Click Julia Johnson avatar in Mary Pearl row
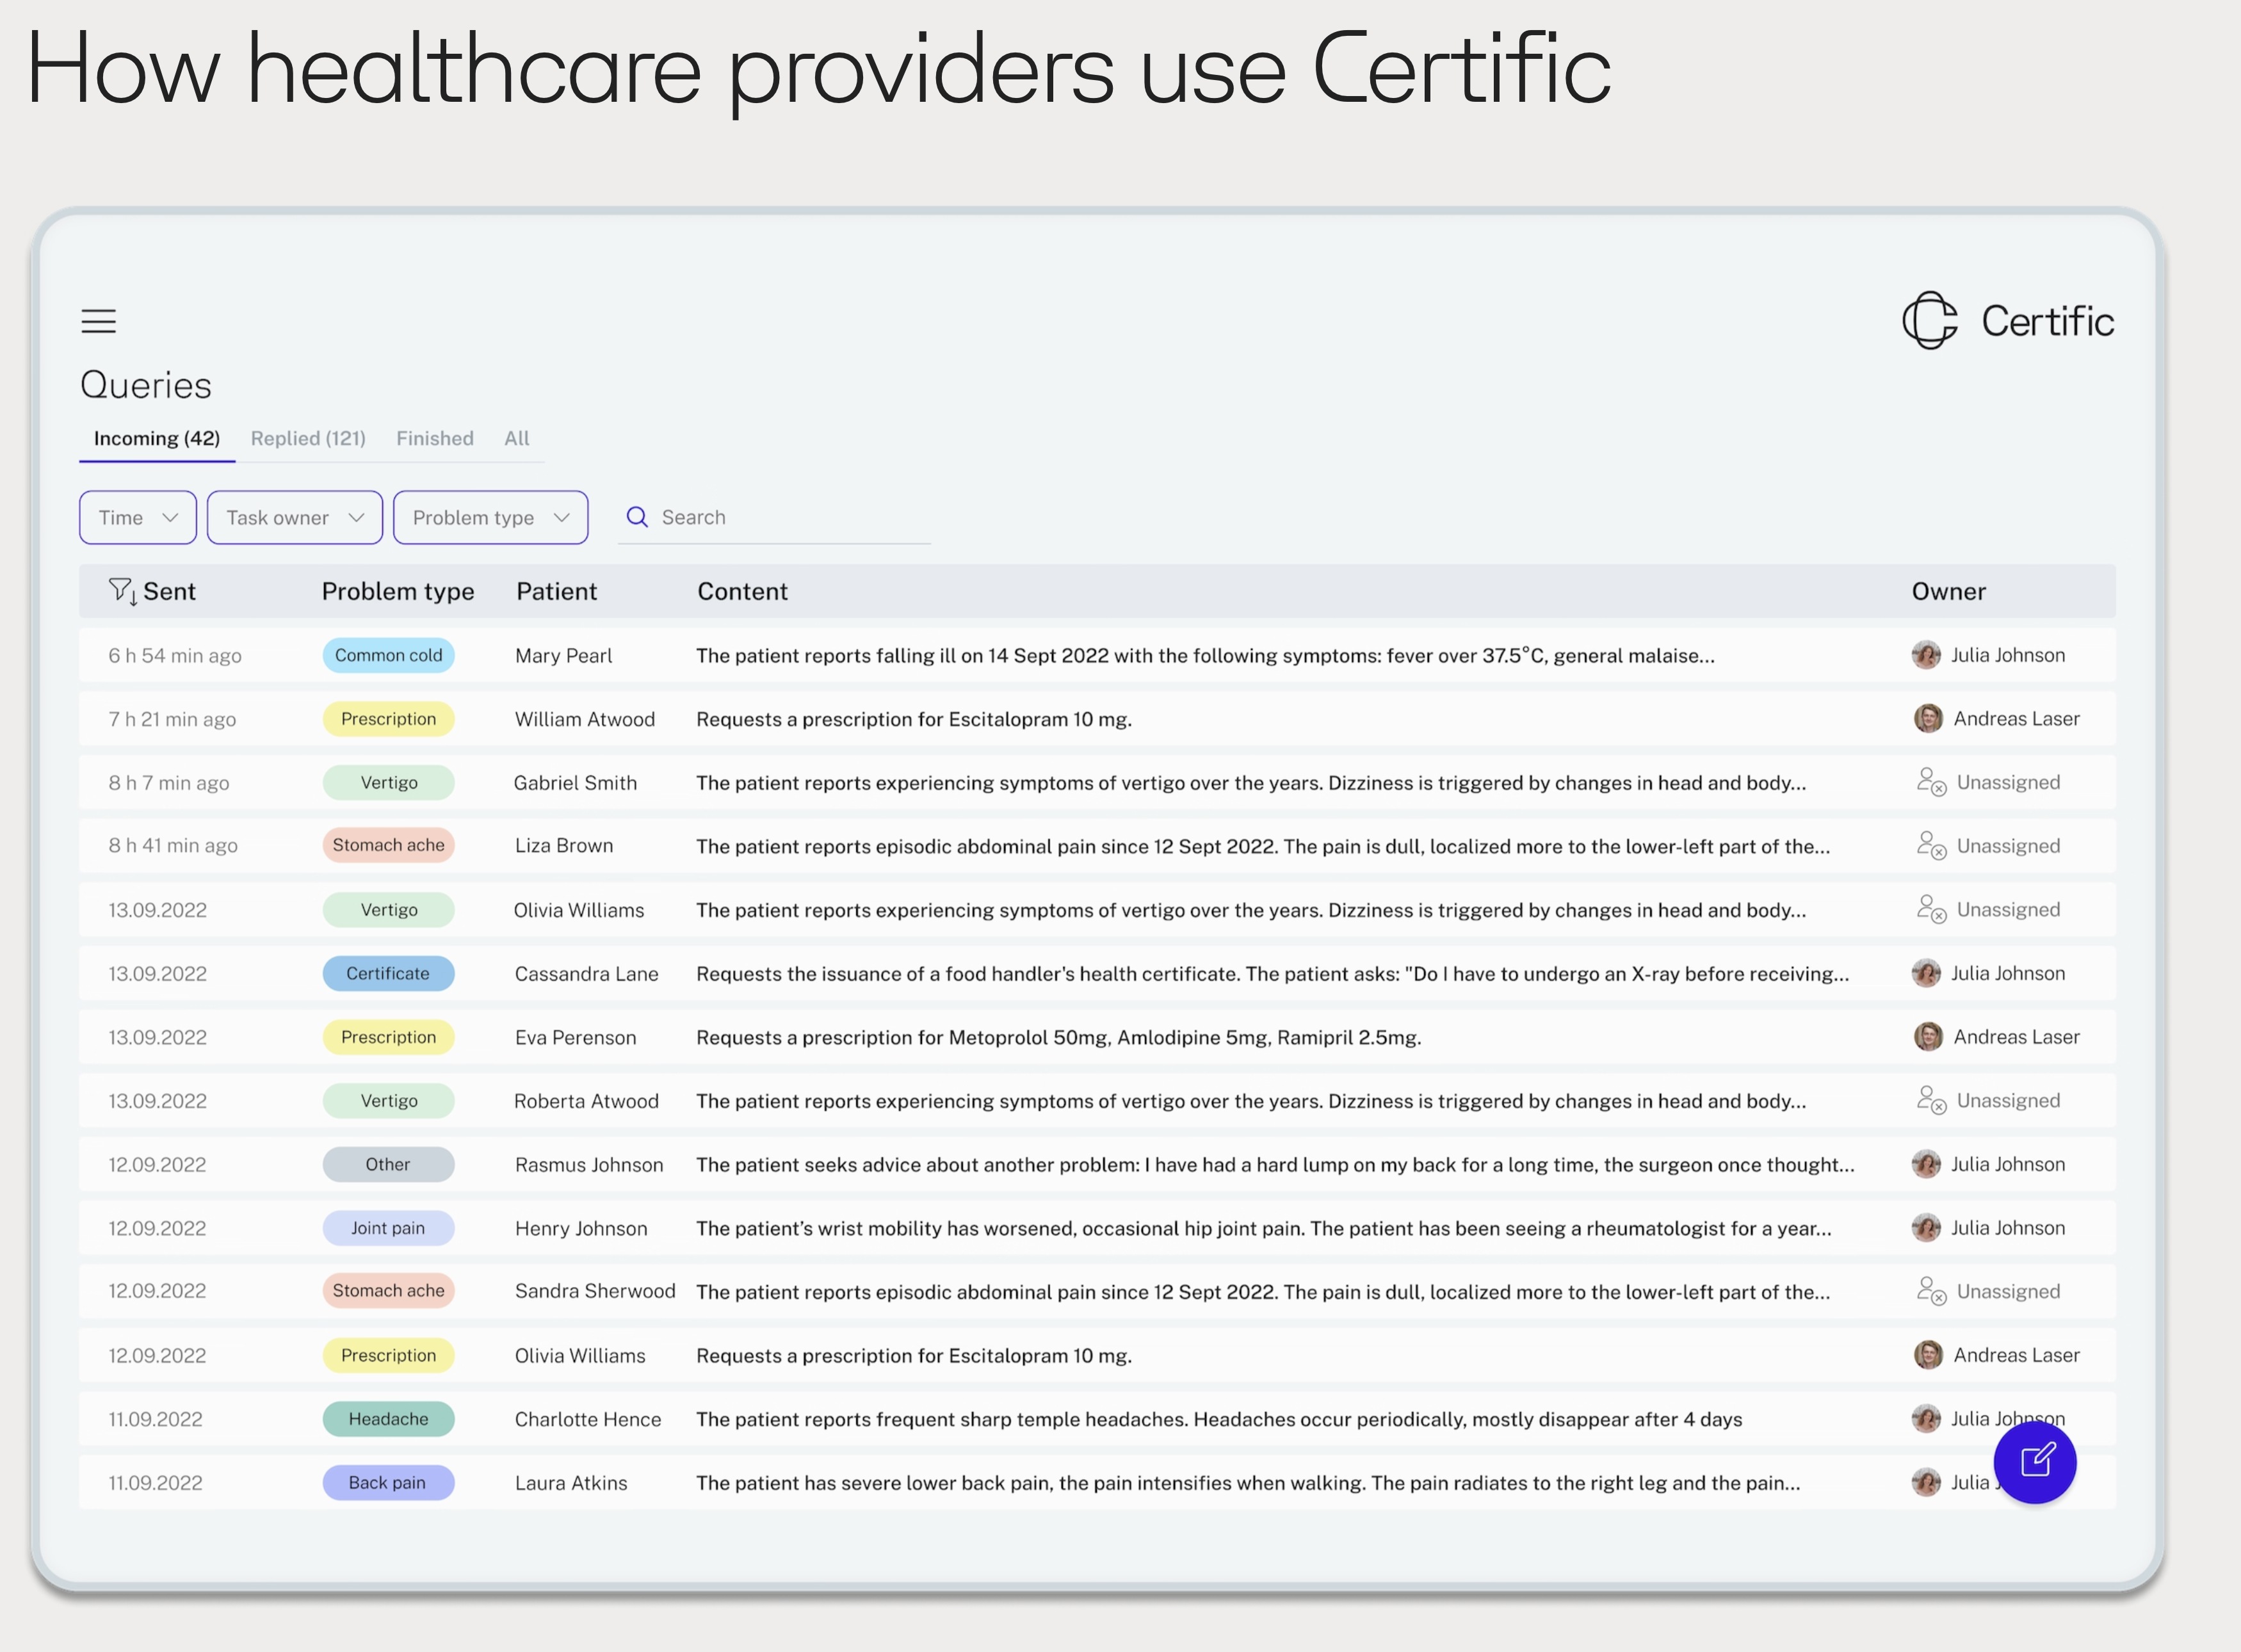Image resolution: width=2241 pixels, height=1652 pixels. pyautogui.click(x=1926, y=655)
